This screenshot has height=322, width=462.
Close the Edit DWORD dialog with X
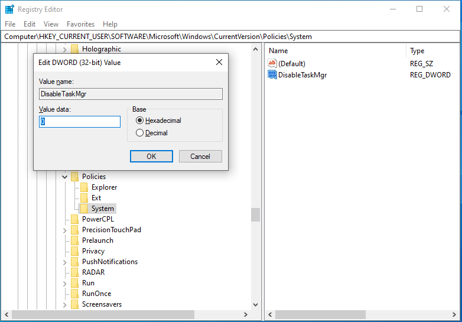(x=219, y=62)
